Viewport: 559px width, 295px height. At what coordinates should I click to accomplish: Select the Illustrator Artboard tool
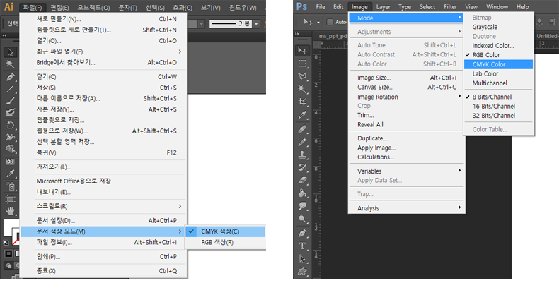pyautogui.click(x=10, y=199)
